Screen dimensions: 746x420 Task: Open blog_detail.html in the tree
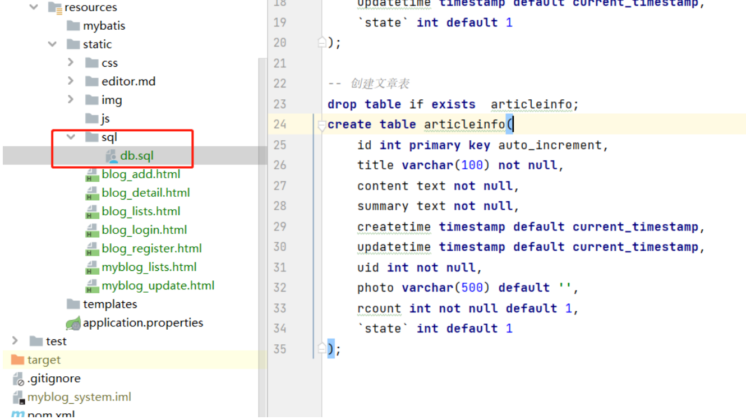pyautogui.click(x=146, y=193)
